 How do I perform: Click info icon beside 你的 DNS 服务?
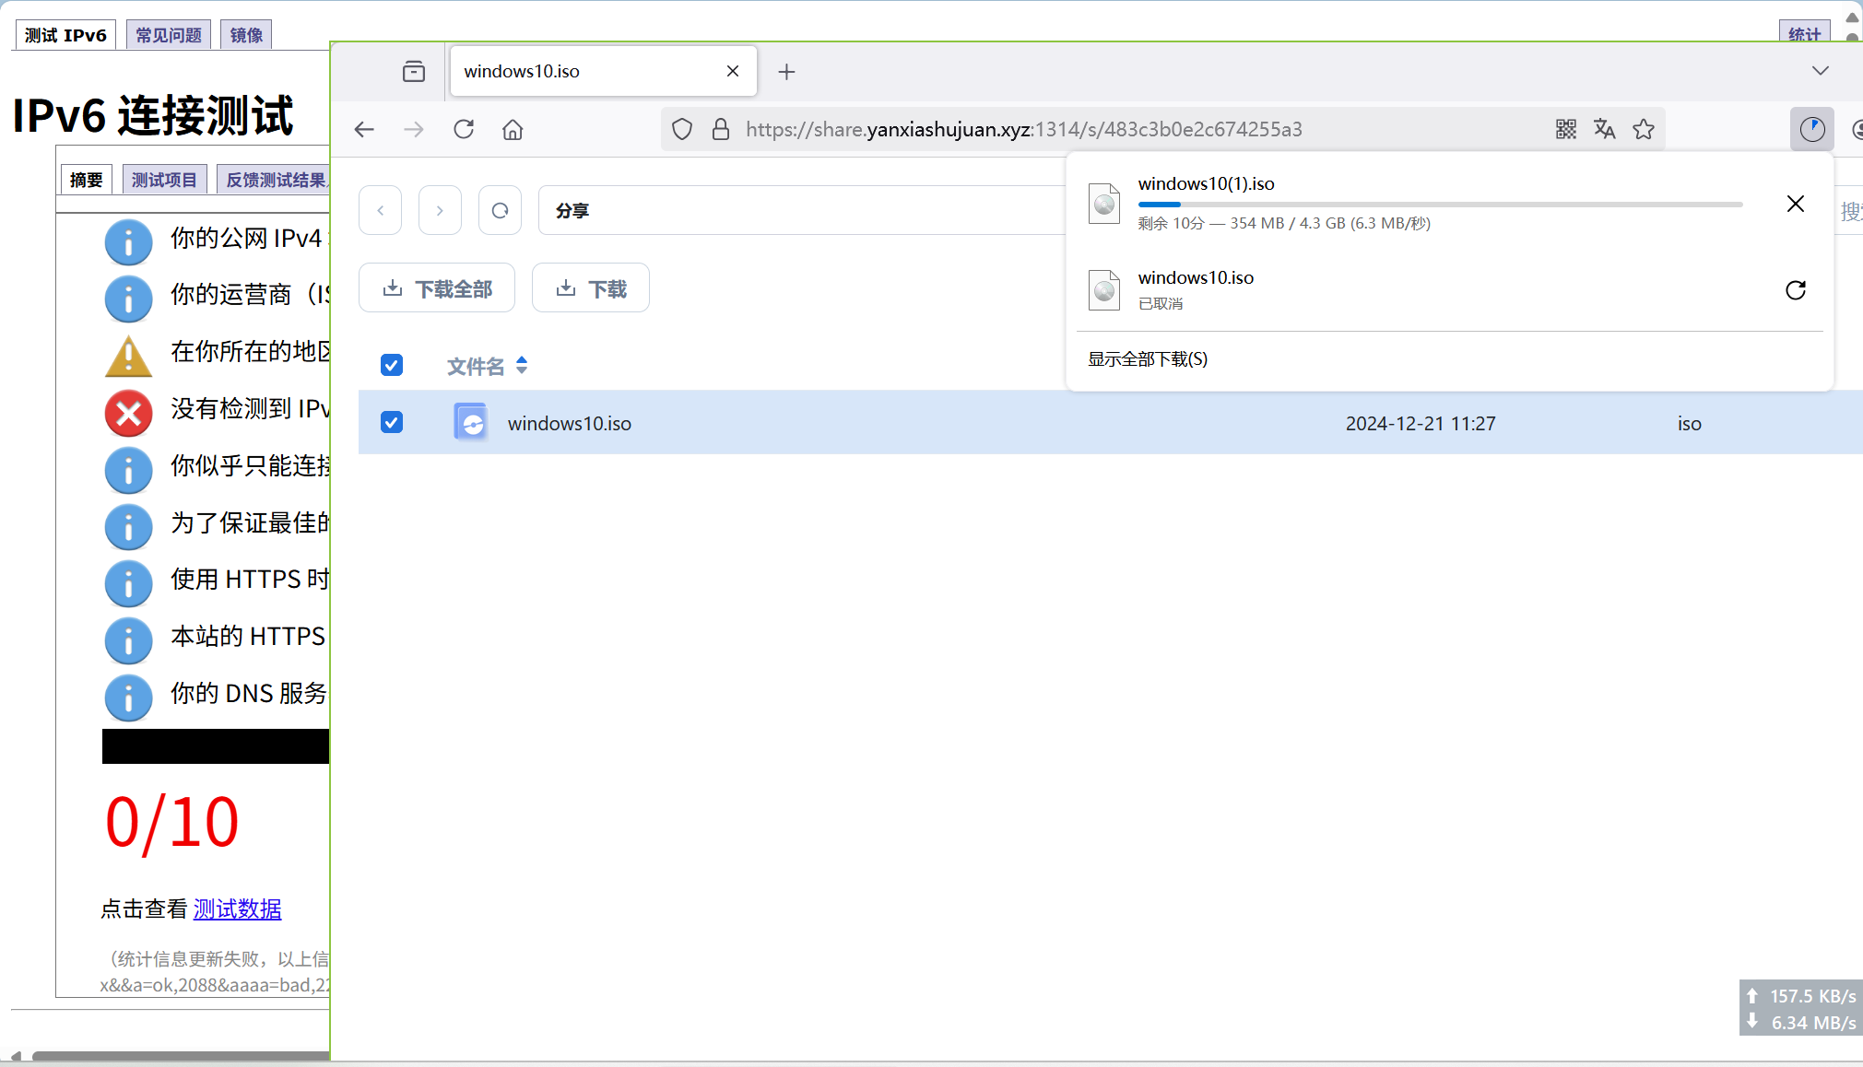click(x=128, y=698)
